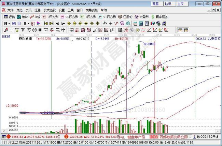
Task: Click the second grid layout icon
Action: click(186, 30)
